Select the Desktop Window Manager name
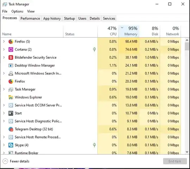 coord(35,65)
